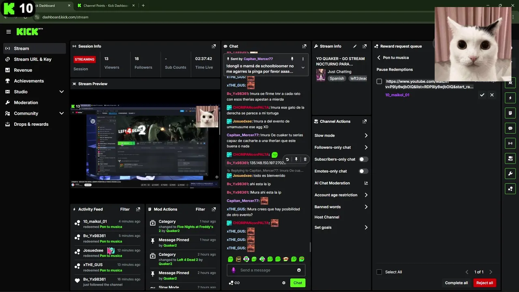Open the hamburger menu beside the Kick logo
The width and height of the screenshot is (519, 292).
click(x=9, y=32)
